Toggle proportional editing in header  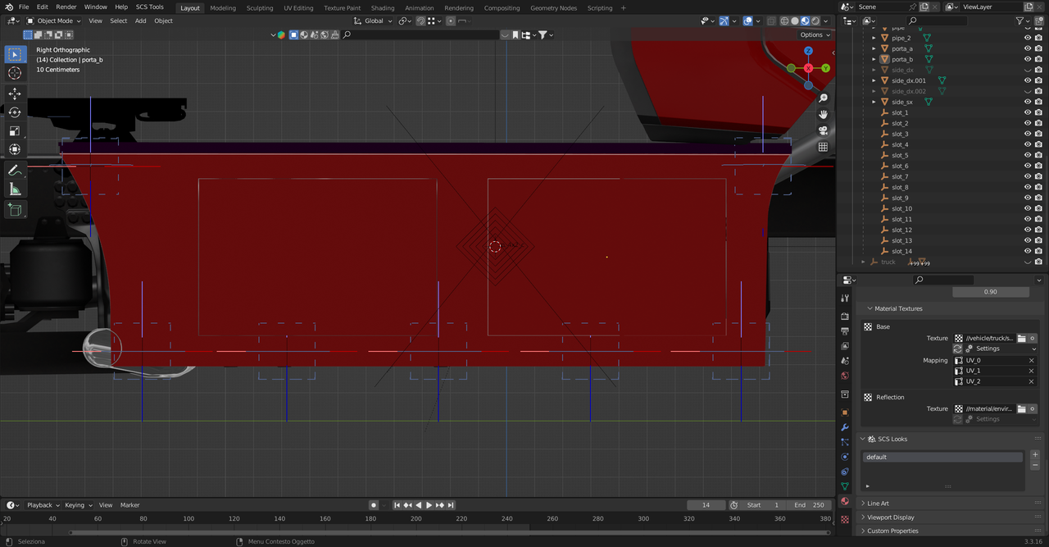pos(451,21)
